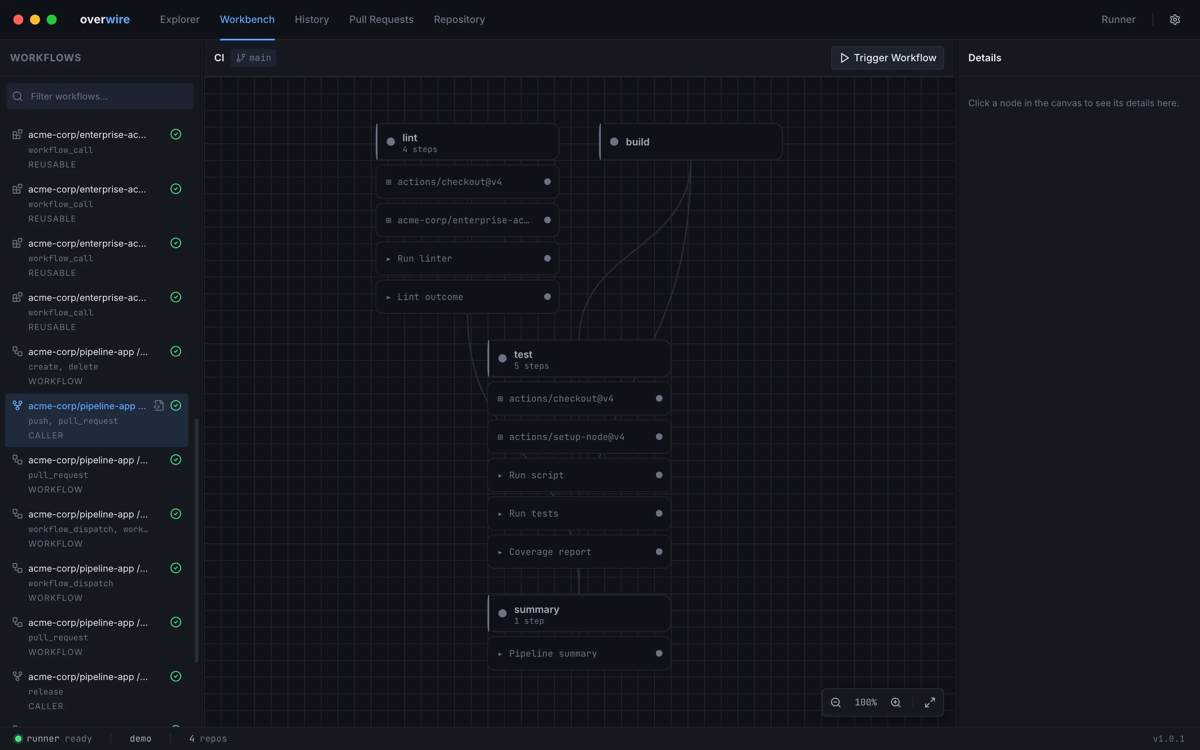Click the caller icon of the push, pull_request workflow

(17, 406)
